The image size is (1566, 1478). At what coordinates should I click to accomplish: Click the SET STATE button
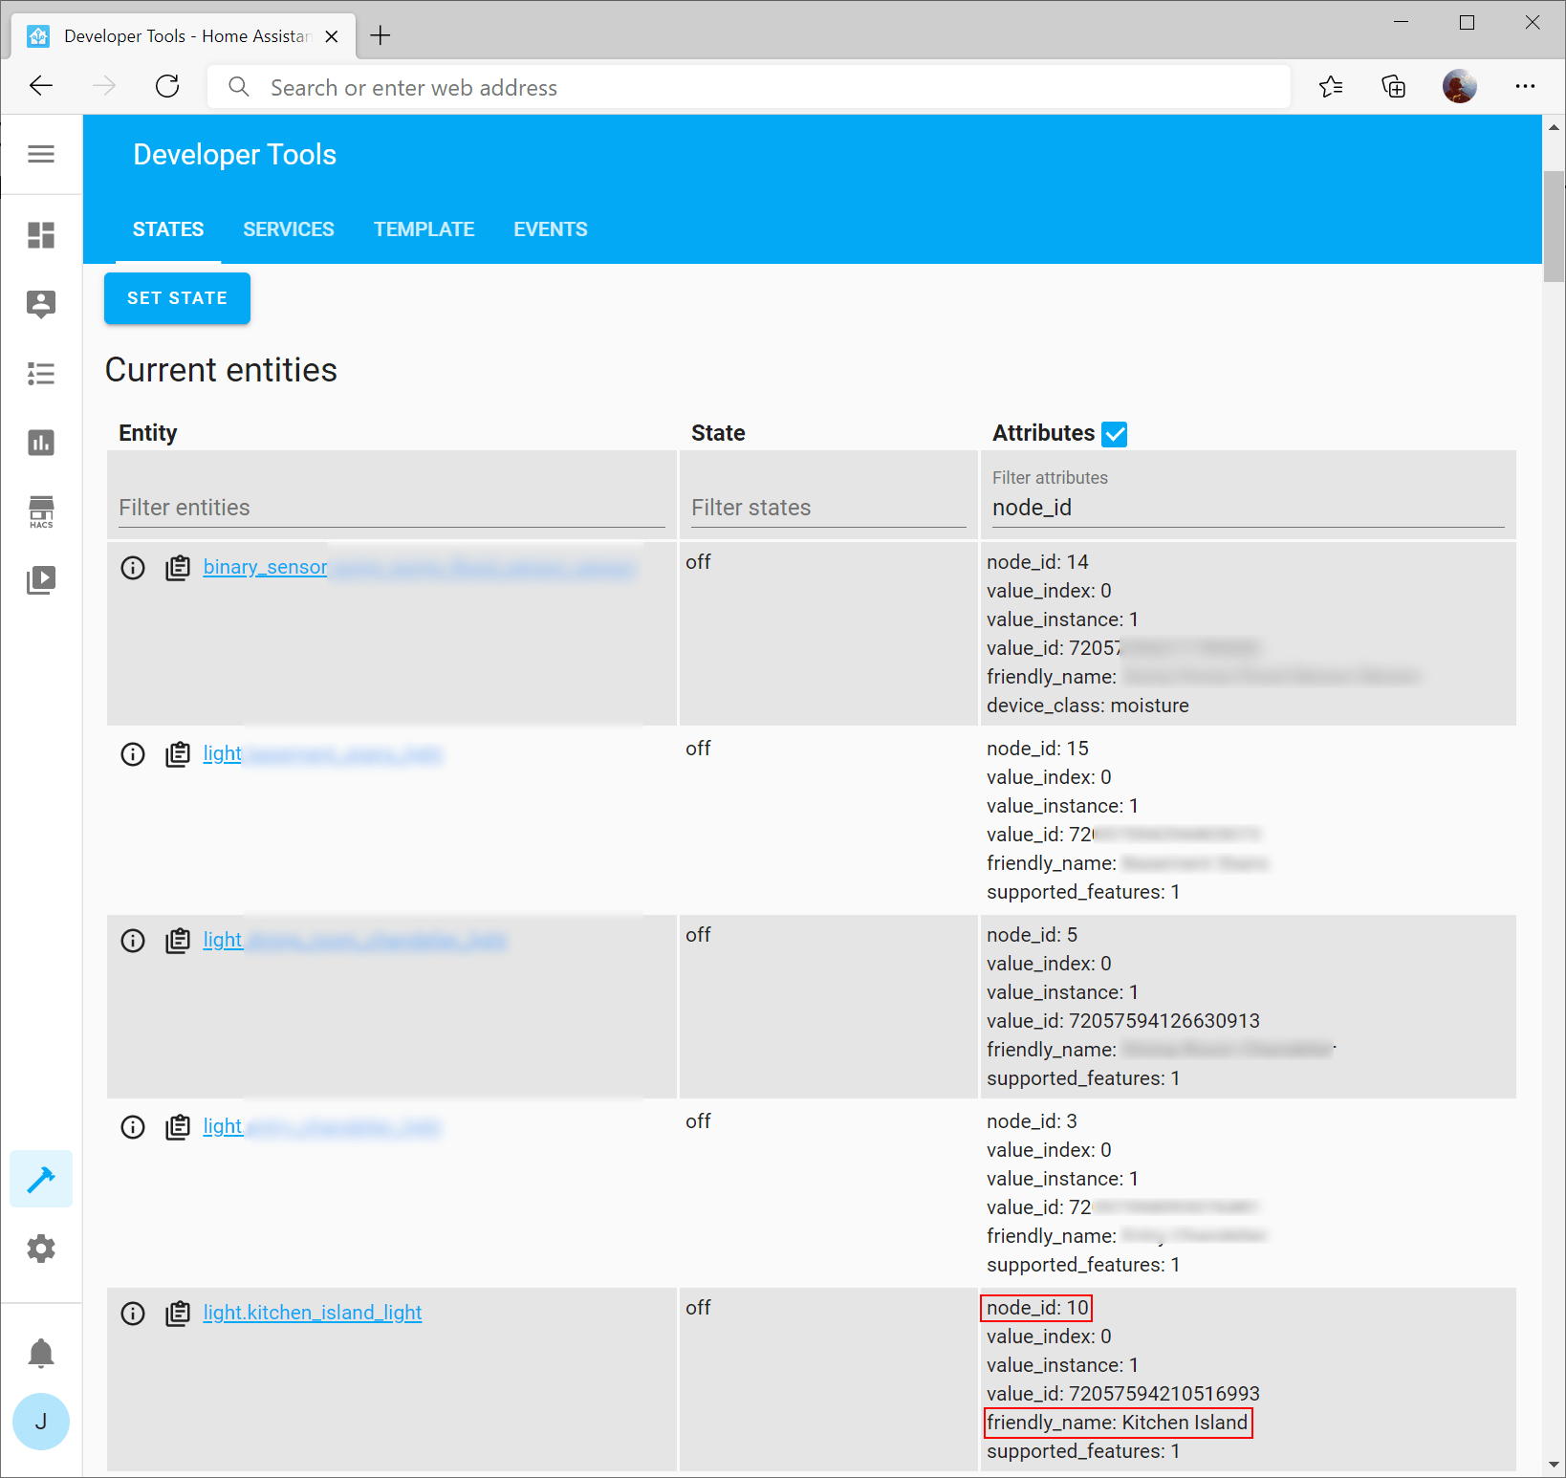click(176, 297)
